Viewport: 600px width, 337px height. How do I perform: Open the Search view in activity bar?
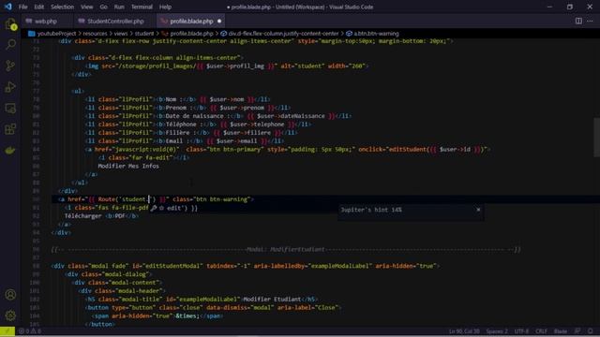tap(10, 45)
